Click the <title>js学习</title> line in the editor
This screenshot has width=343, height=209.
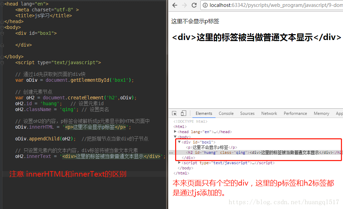44,16
